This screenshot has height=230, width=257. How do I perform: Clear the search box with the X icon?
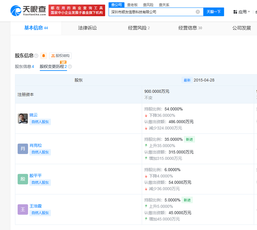click(x=198, y=12)
